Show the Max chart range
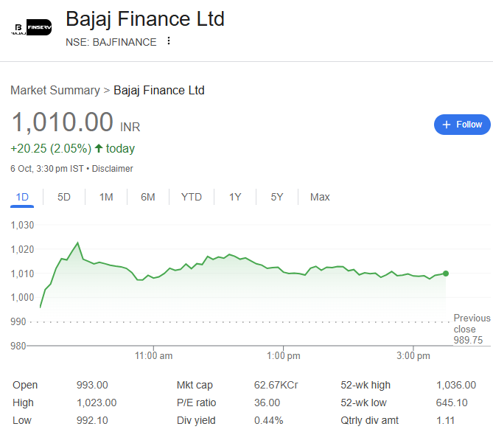The image size is (493, 432). point(320,197)
